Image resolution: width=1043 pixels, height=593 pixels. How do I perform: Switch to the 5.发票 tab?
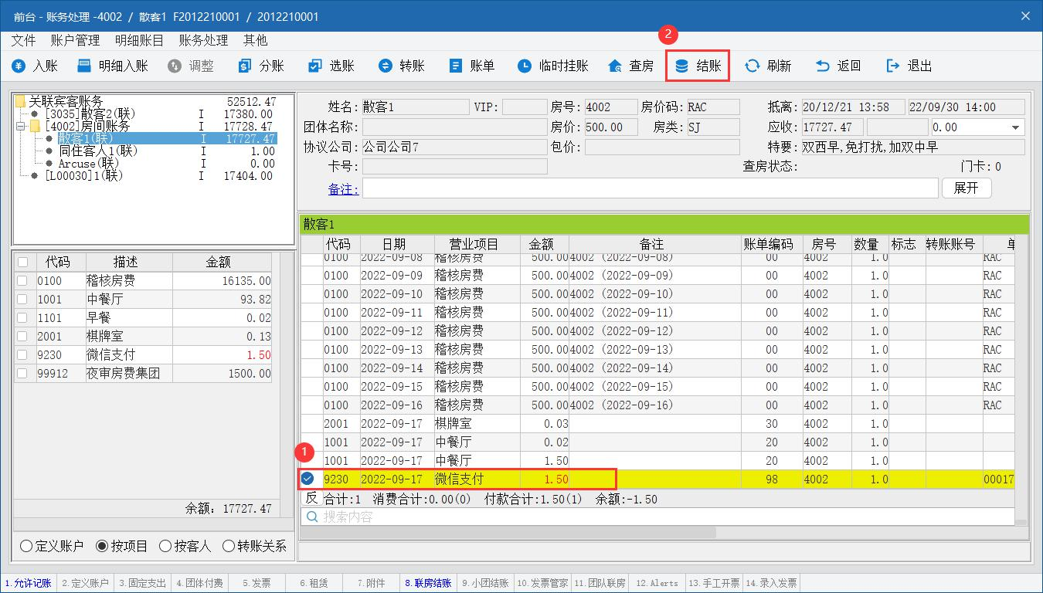pyautogui.click(x=257, y=583)
